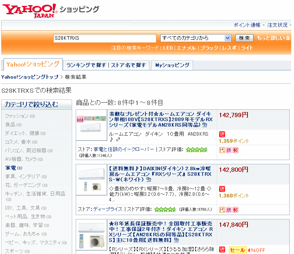Switch to the Myショッピング tab

[172, 65]
